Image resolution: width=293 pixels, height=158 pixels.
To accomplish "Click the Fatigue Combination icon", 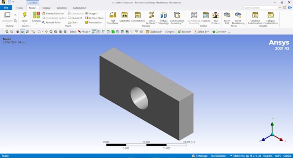I will pos(271,15).
